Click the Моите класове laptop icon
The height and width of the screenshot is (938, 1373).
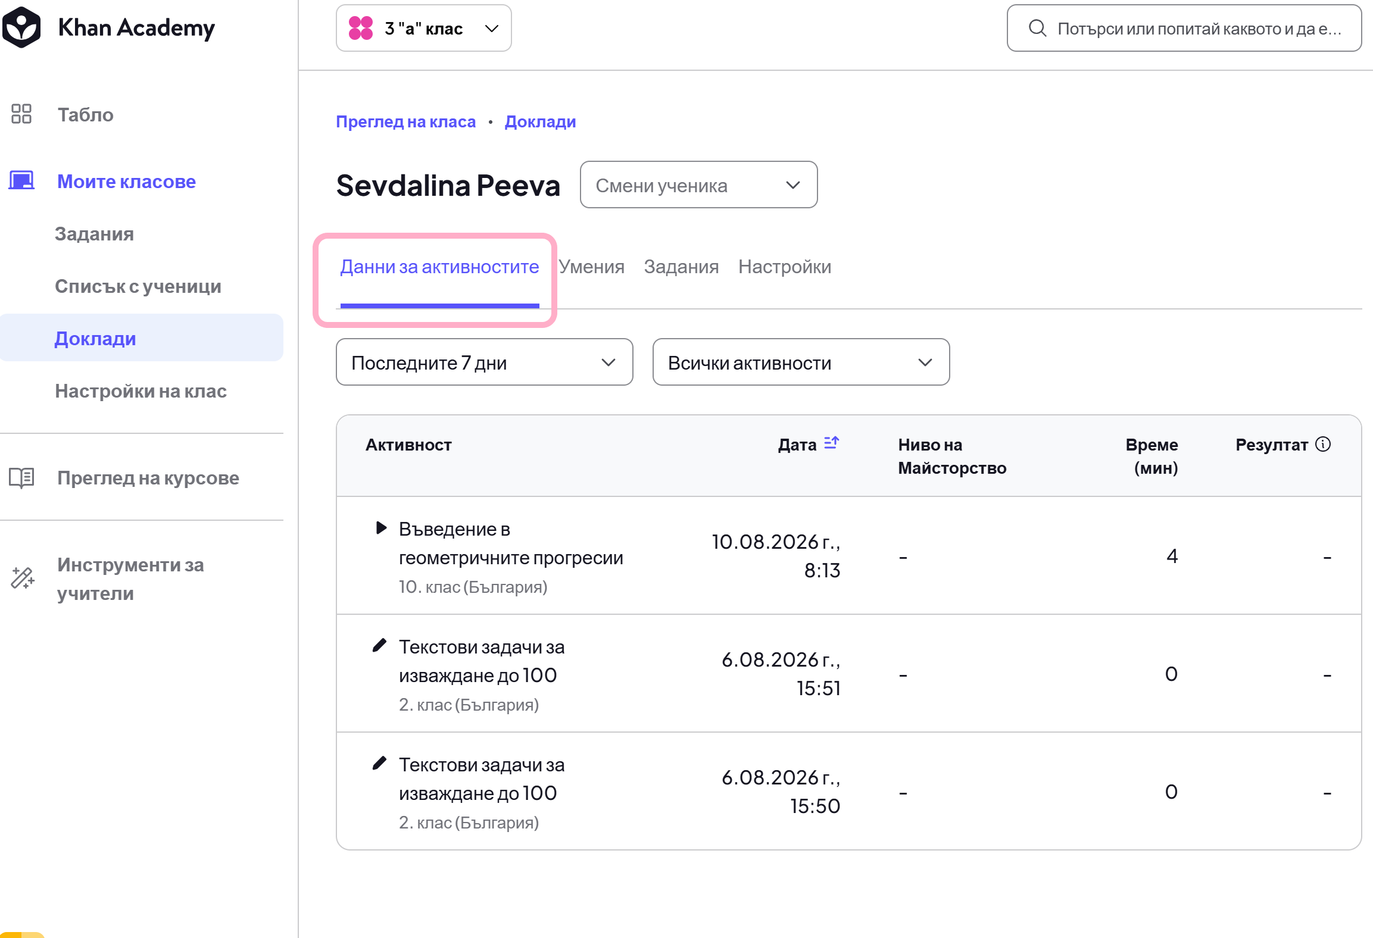(21, 180)
